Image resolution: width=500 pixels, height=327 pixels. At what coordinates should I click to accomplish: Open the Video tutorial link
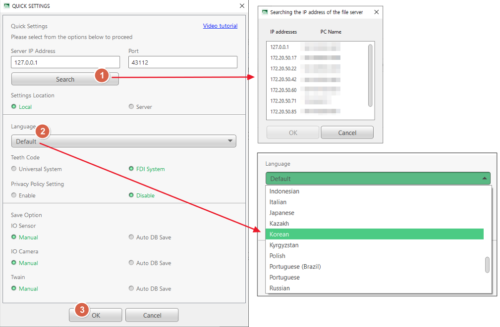220,26
